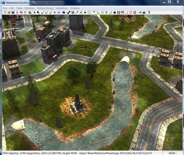Open the View menu
Viewport: 184px width, 155px height.
(x=19, y=8)
